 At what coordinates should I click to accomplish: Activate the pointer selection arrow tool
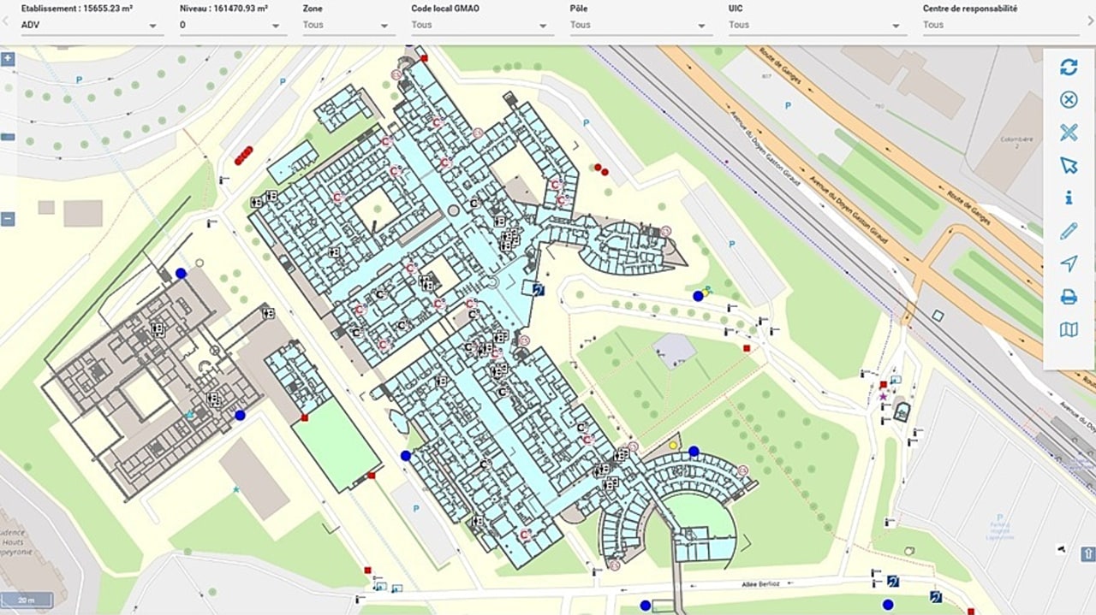pos(1069,165)
